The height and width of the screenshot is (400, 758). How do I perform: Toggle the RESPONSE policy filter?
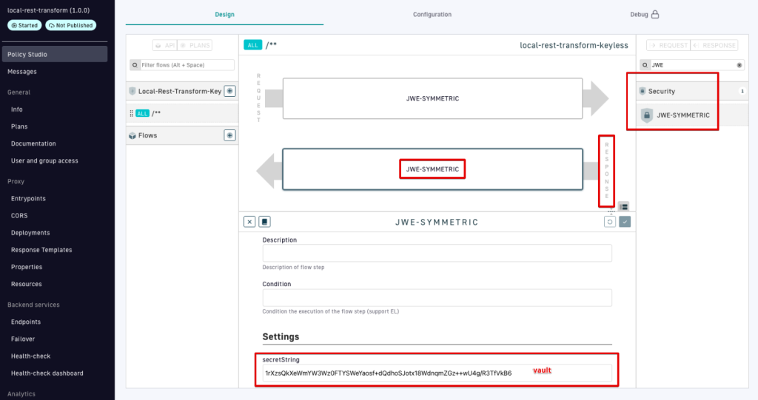pos(714,45)
